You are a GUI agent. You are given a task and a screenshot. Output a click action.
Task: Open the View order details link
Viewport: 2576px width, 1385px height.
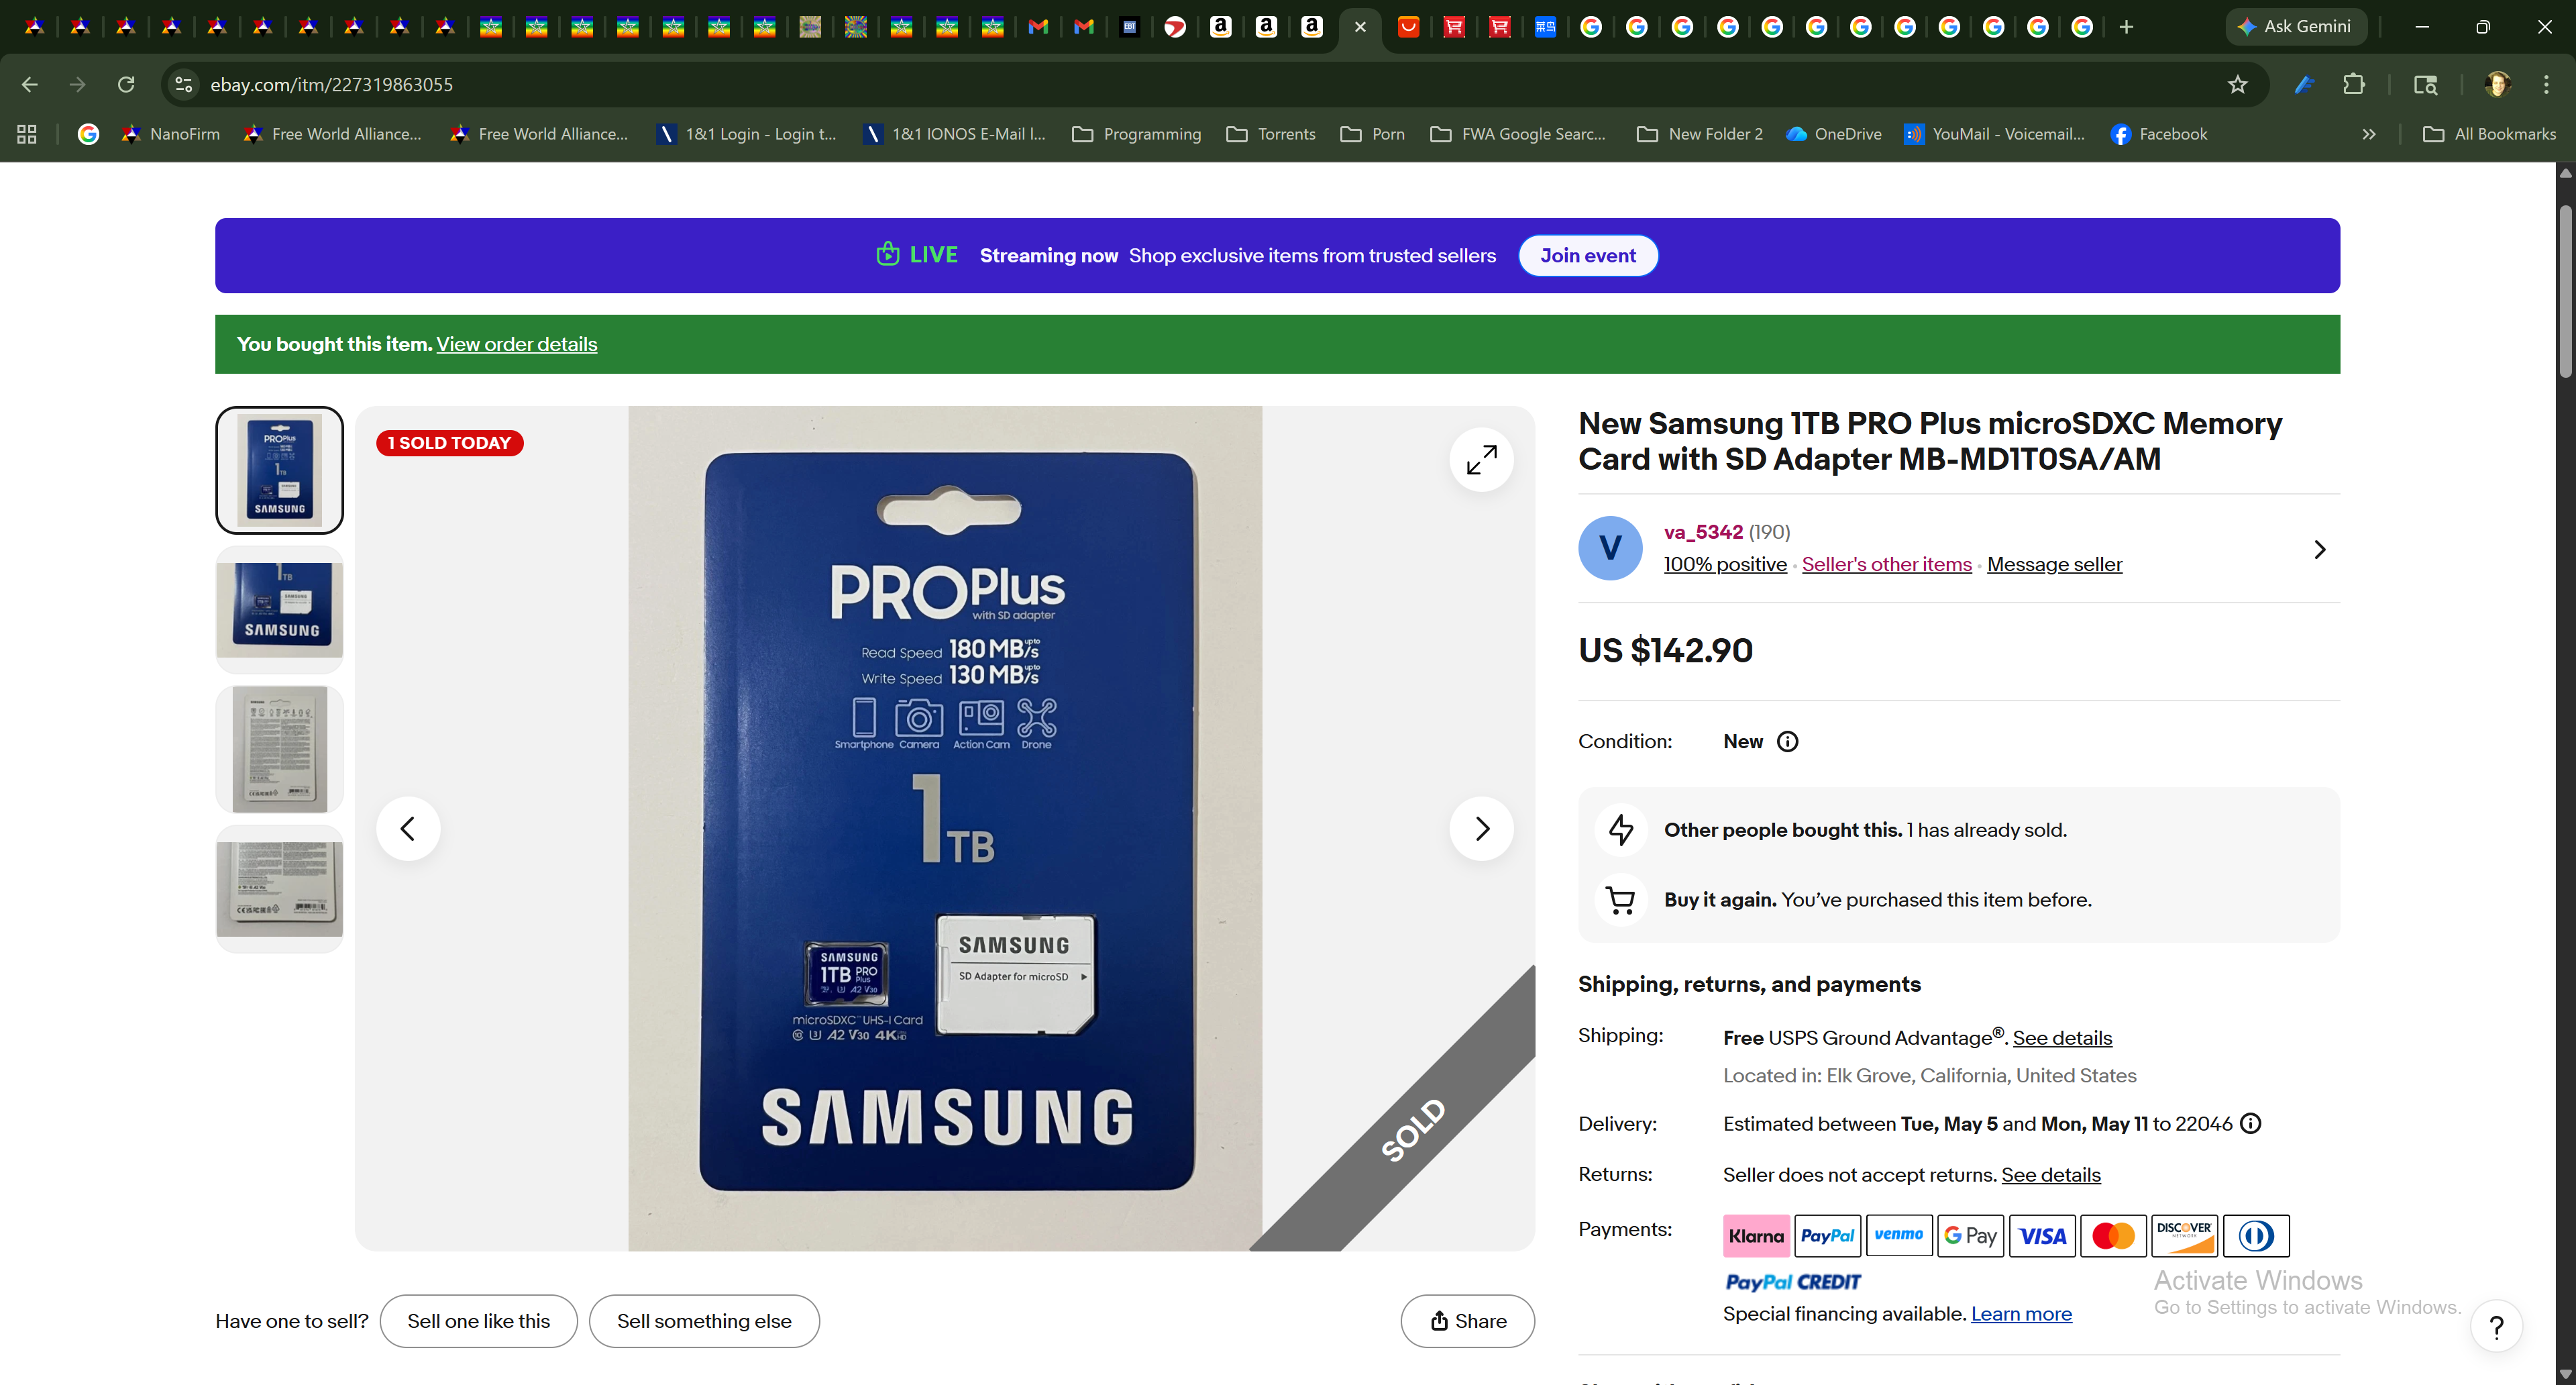516,344
